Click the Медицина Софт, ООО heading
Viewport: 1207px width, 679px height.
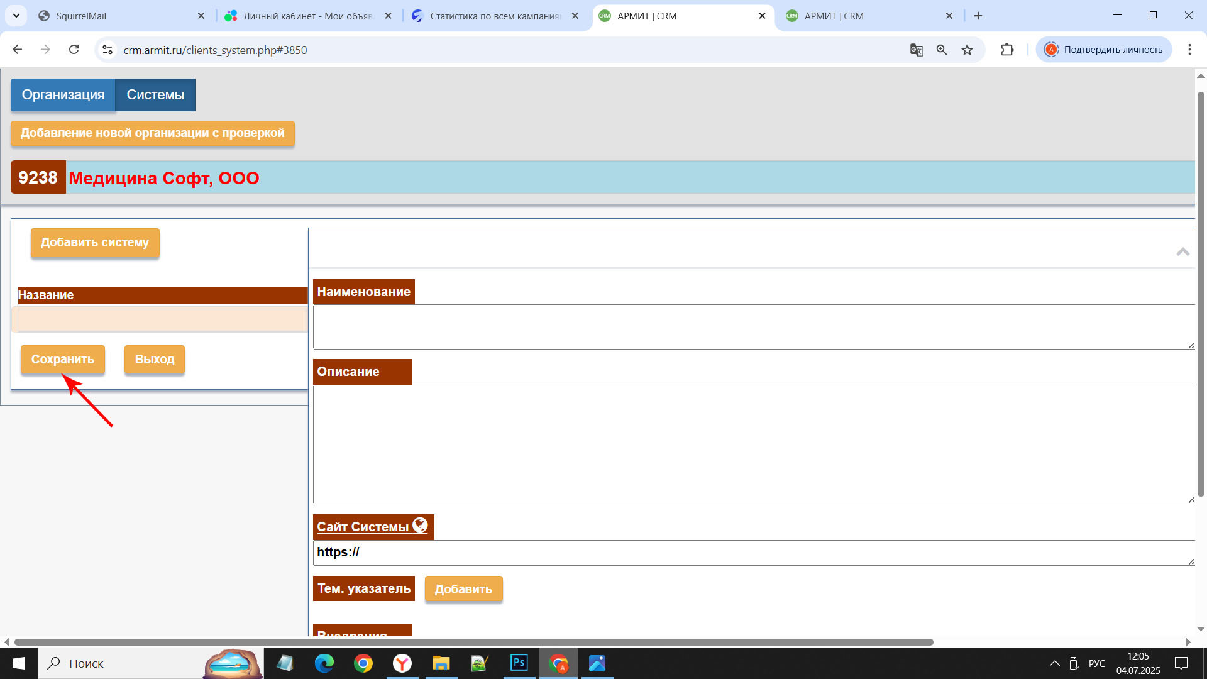click(163, 178)
